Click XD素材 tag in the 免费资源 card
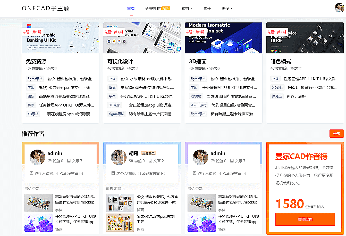Viewport: 346px width, 236px height. tap(33, 114)
